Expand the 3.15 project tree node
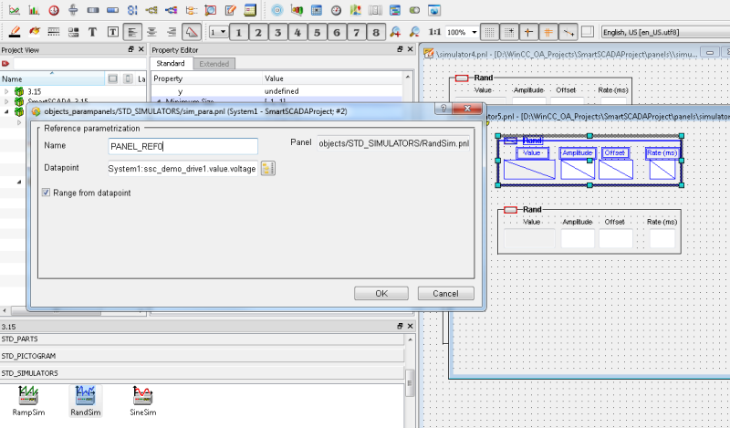The height and width of the screenshot is (428, 730). [7, 91]
